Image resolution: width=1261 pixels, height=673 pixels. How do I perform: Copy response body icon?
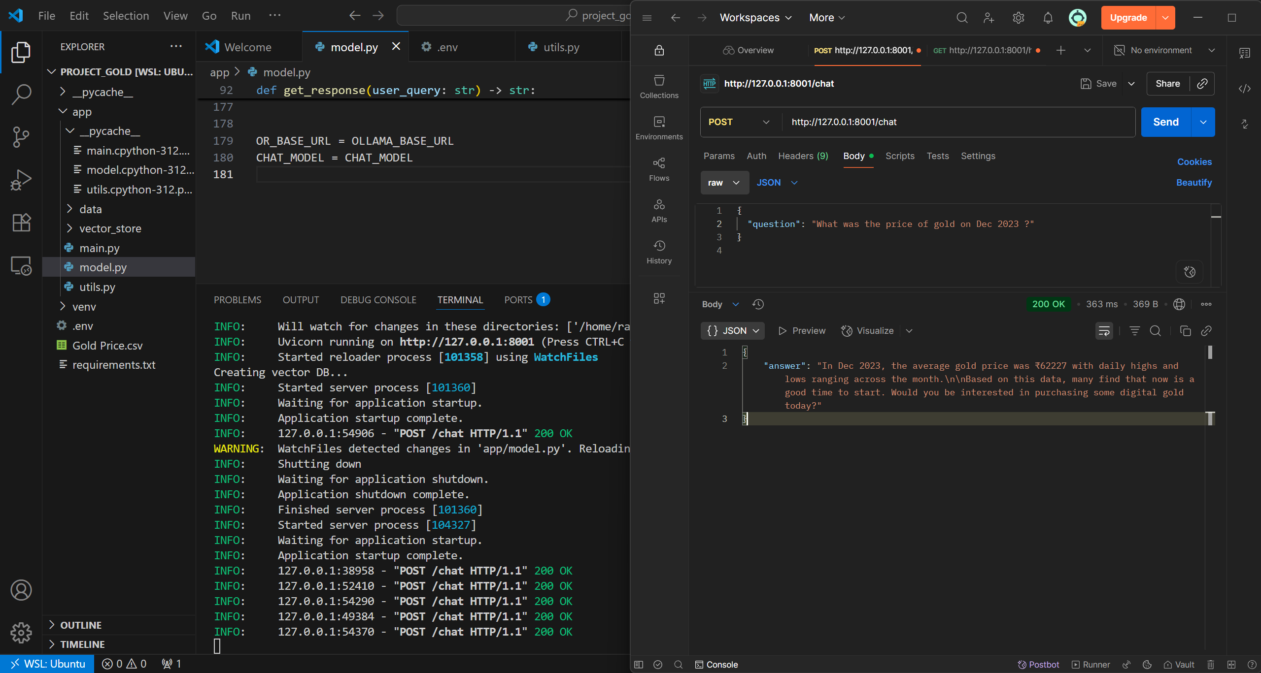click(1185, 331)
